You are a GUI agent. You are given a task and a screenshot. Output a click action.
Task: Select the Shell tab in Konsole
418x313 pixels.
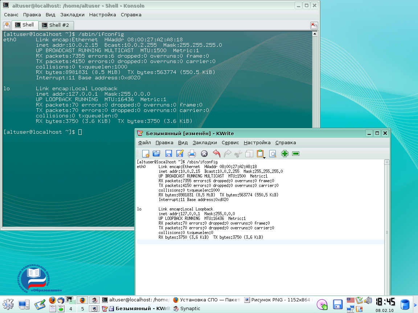pyautogui.click(x=25, y=25)
